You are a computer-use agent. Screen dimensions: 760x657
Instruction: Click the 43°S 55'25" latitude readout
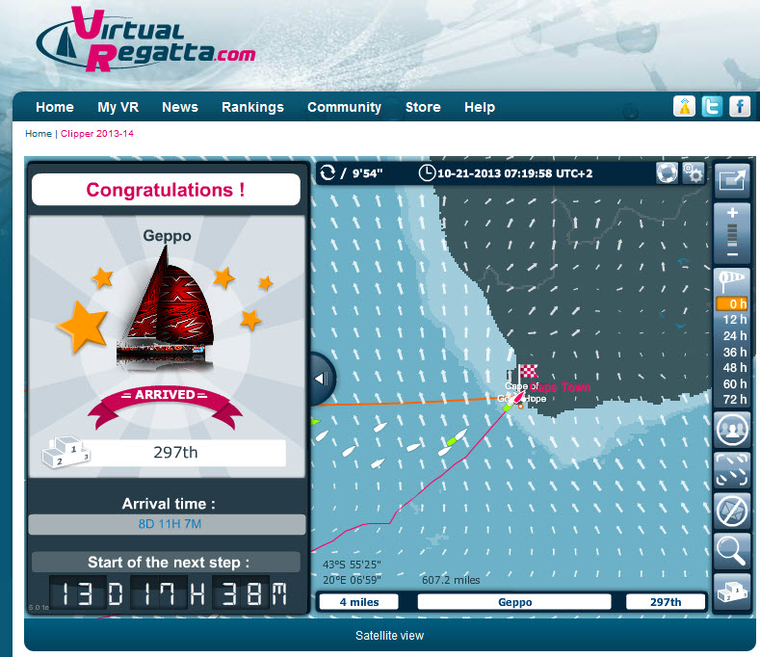coord(352,565)
